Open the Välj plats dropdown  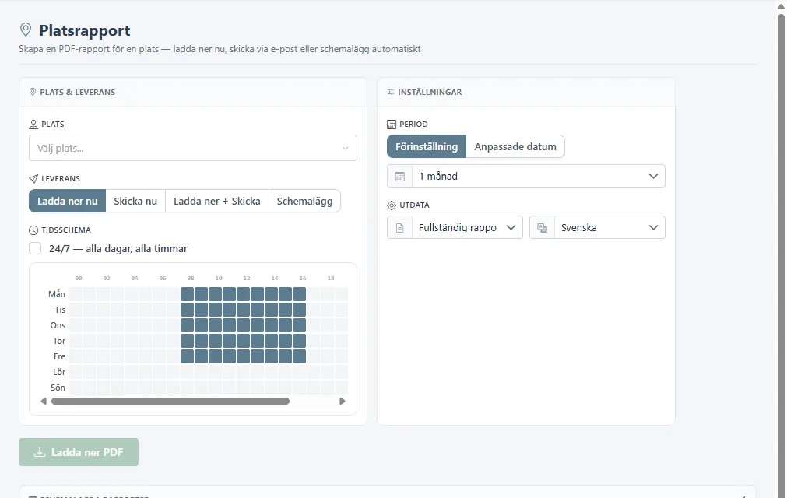(x=193, y=148)
